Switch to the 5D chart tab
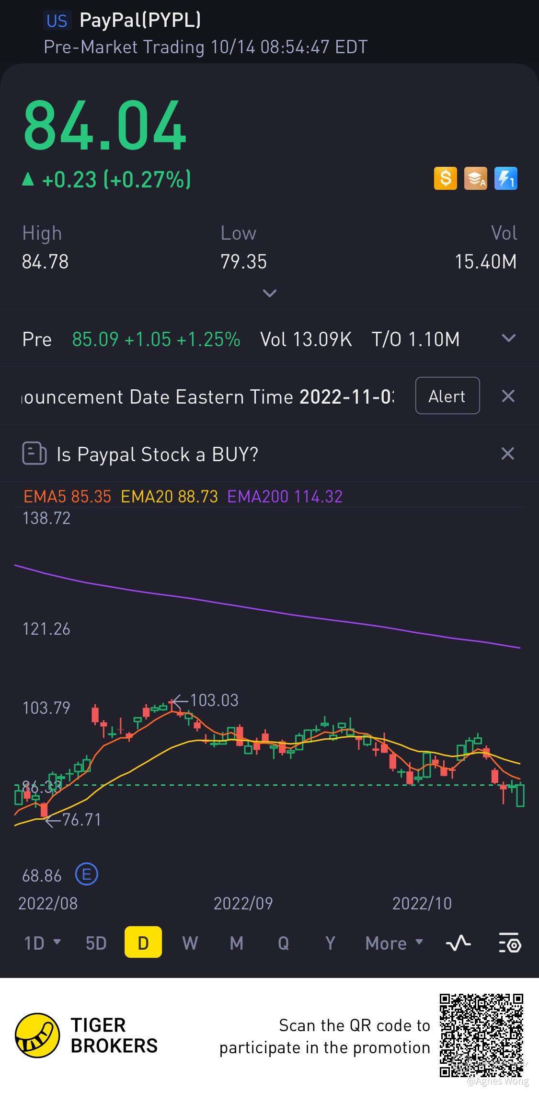 96,943
